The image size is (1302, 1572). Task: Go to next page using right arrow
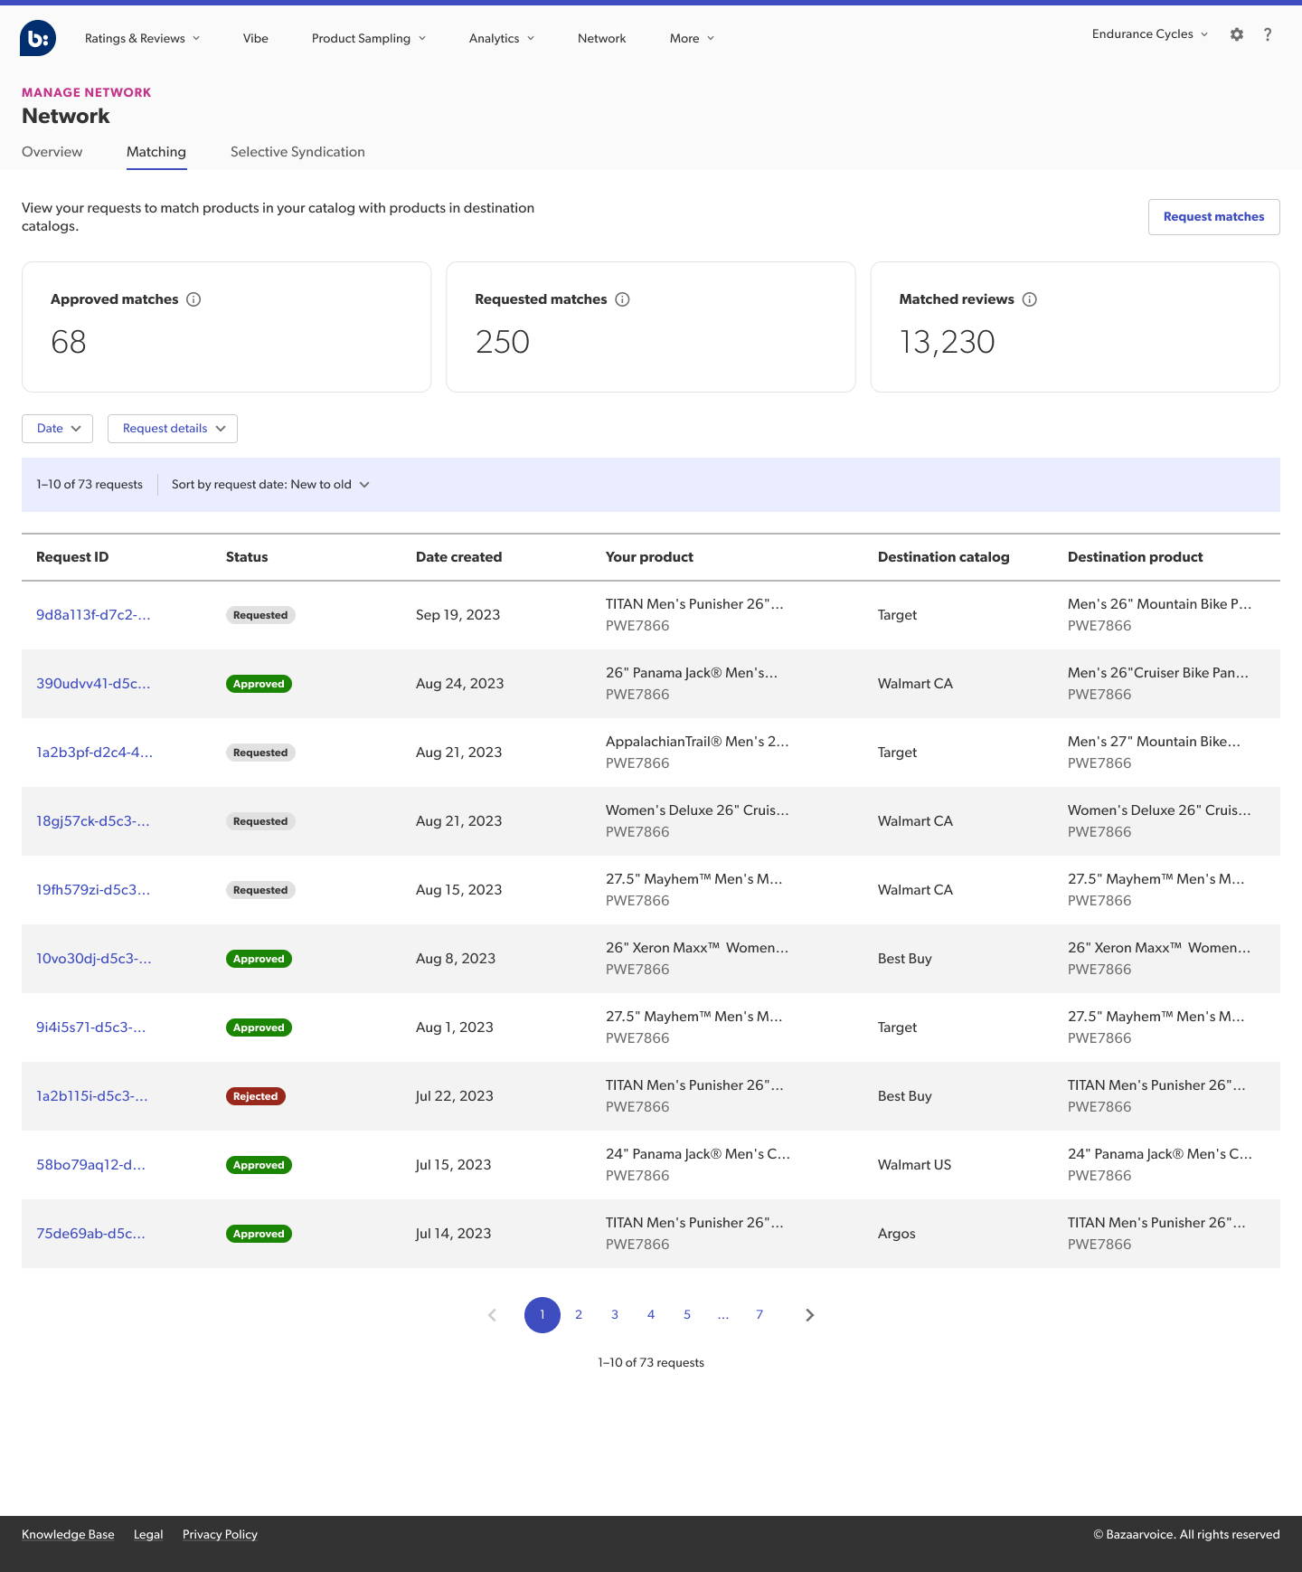coord(809,1315)
